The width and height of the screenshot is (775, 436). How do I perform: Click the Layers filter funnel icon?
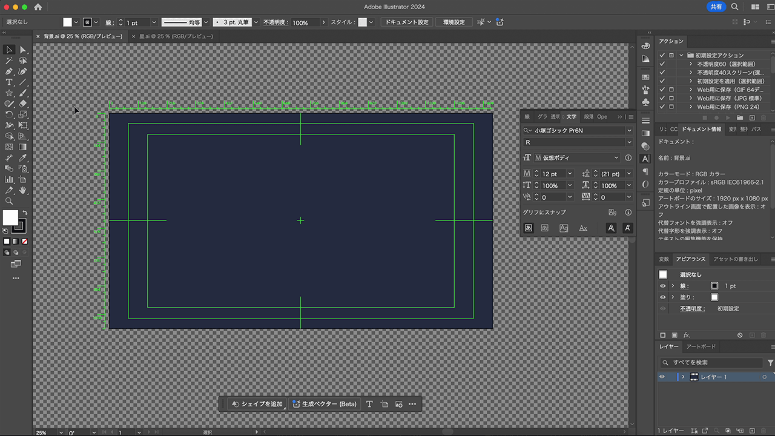(770, 363)
